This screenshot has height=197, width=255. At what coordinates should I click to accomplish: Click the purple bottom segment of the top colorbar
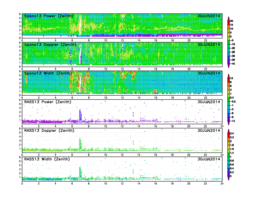(229, 65)
